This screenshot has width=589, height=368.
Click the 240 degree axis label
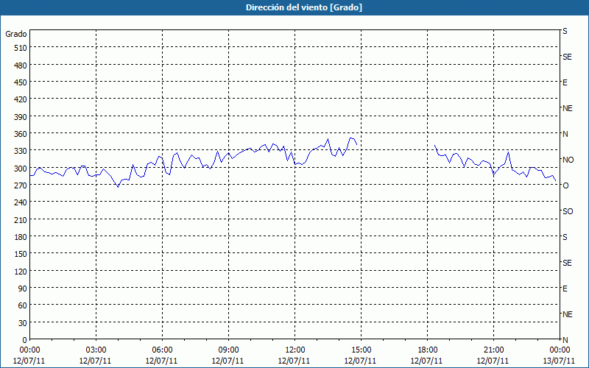tap(21, 203)
